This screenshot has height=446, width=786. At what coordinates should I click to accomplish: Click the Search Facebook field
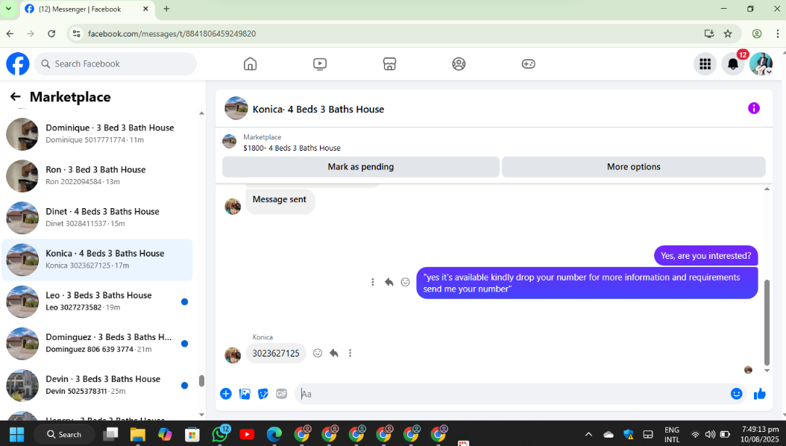pos(116,64)
